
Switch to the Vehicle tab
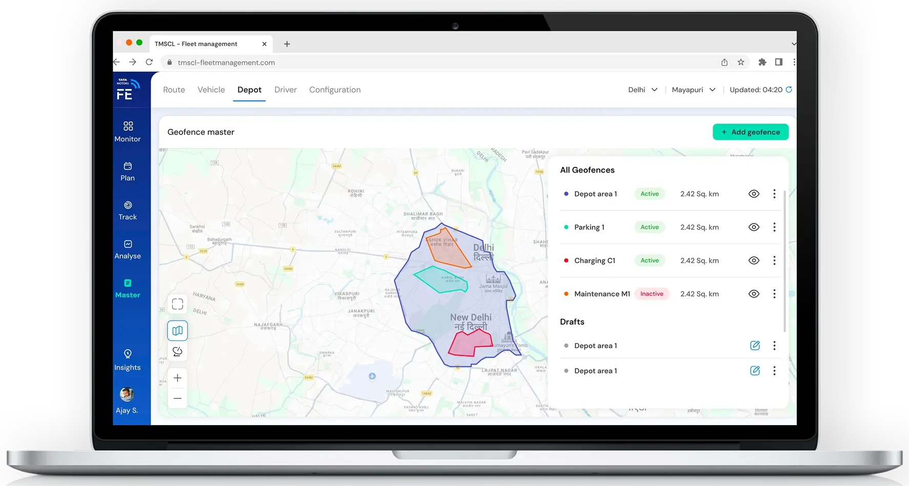pyautogui.click(x=211, y=90)
